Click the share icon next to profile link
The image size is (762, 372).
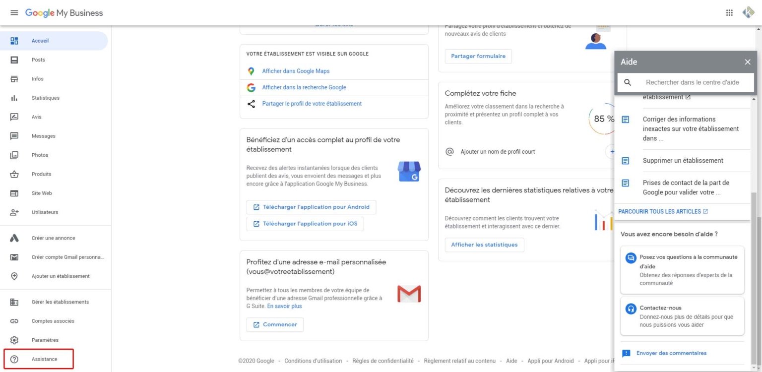coord(251,103)
